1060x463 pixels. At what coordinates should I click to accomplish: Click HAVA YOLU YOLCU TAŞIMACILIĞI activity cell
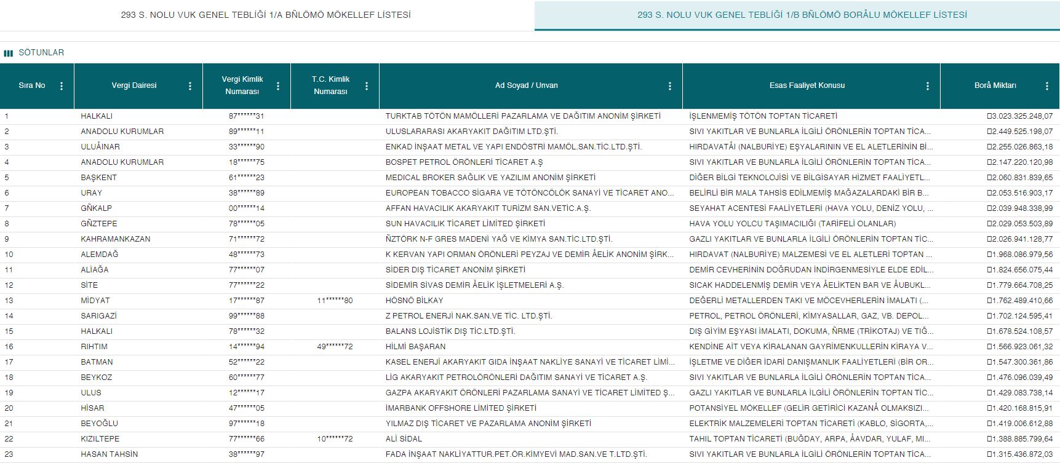(792, 224)
